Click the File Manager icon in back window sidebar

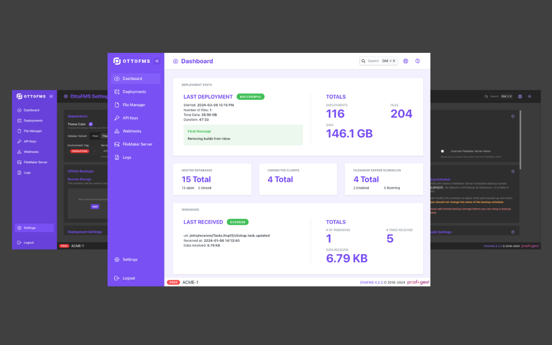pyautogui.click(x=19, y=131)
